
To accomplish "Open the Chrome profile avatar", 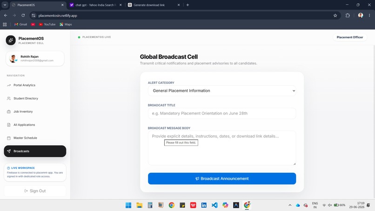I will pyautogui.click(x=361, y=15).
